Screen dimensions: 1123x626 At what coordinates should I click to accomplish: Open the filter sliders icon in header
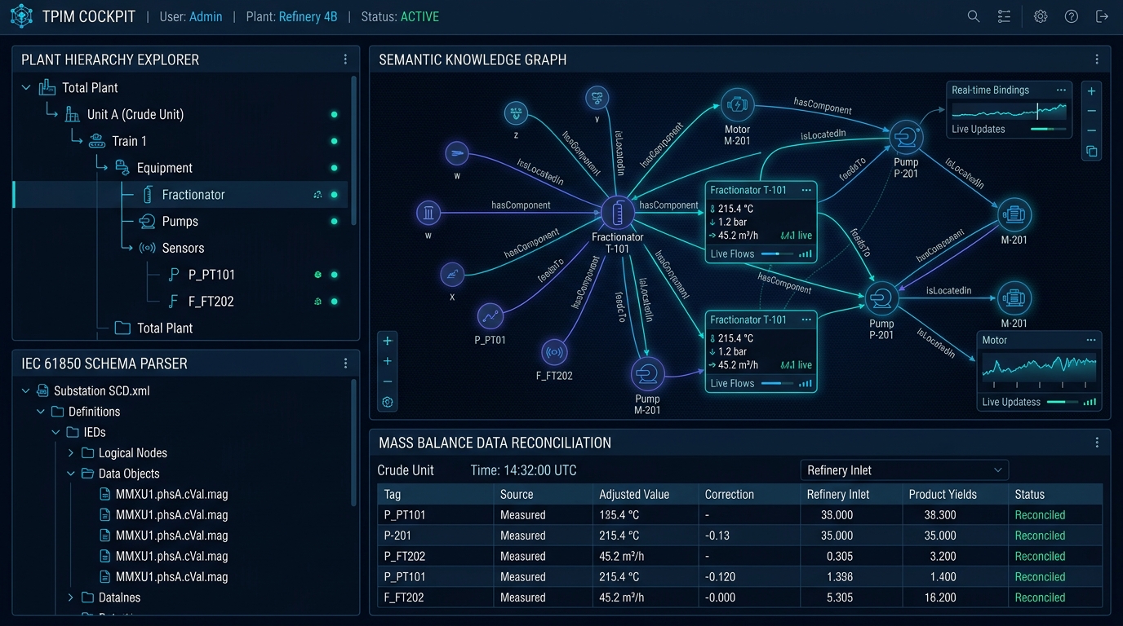click(1005, 16)
